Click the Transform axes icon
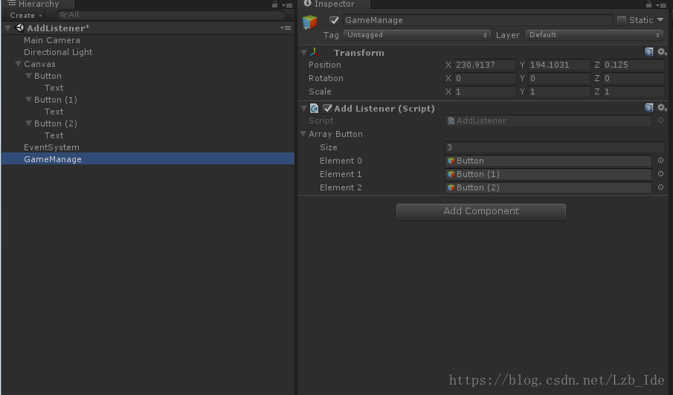 pos(315,52)
